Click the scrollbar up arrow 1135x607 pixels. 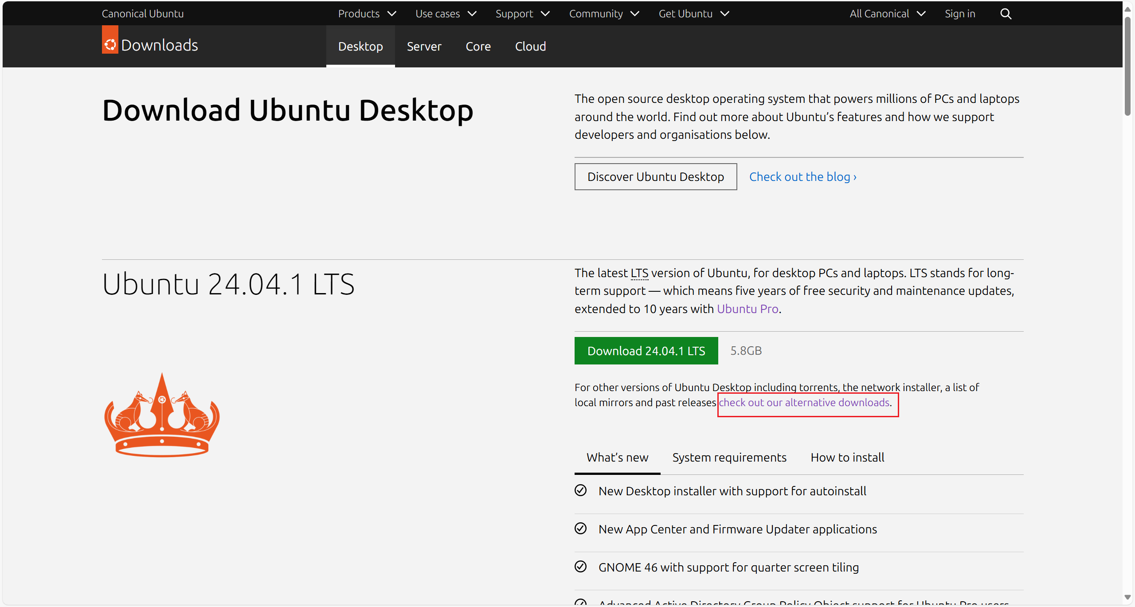click(1127, 9)
